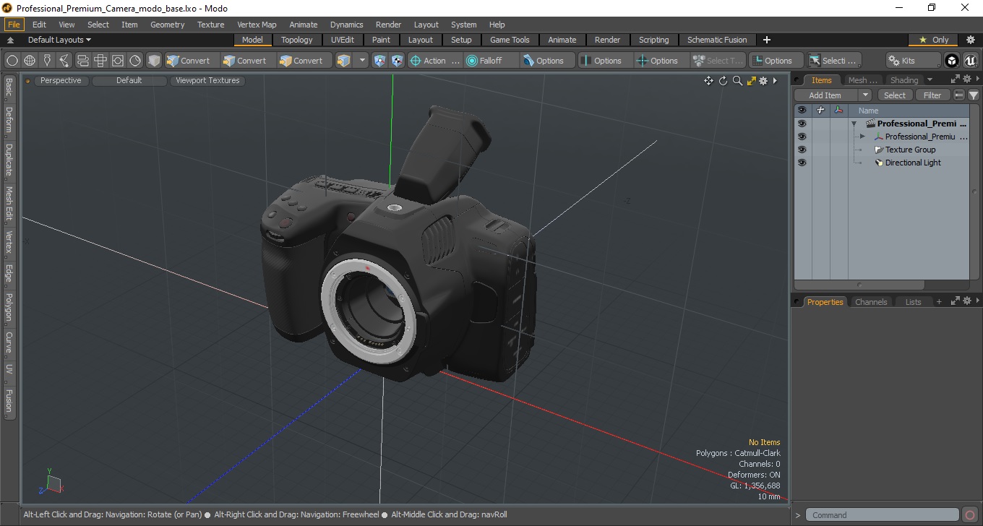Switch to the Topology layout tab
Screen dimensions: 983x526
click(297, 40)
